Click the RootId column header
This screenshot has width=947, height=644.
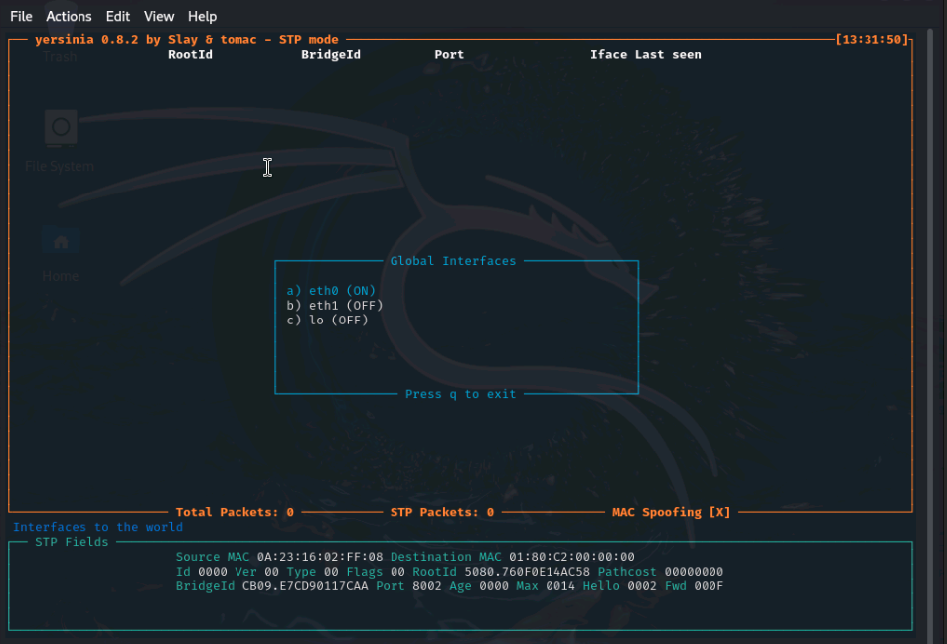(x=189, y=54)
